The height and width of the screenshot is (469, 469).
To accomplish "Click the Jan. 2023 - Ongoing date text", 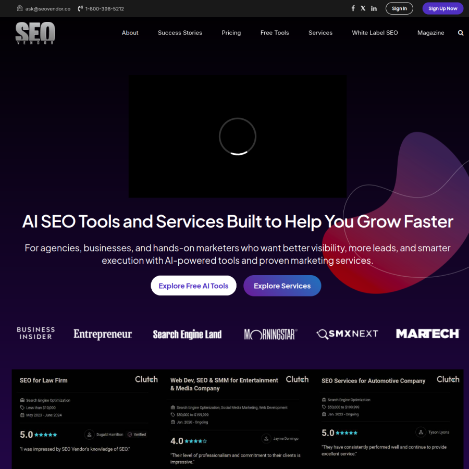I will 343,414.
